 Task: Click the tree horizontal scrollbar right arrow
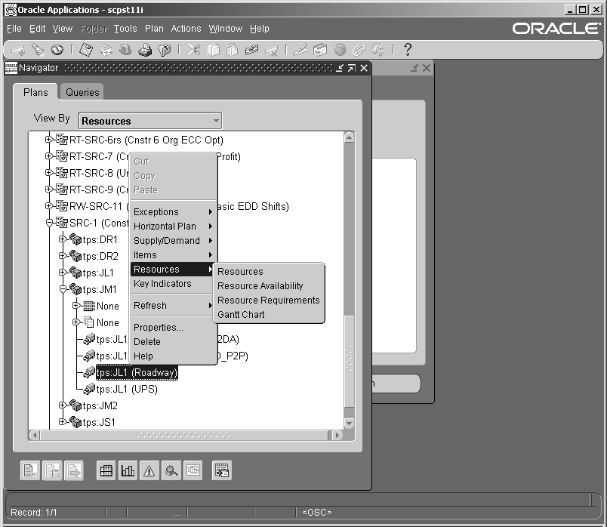point(337,435)
